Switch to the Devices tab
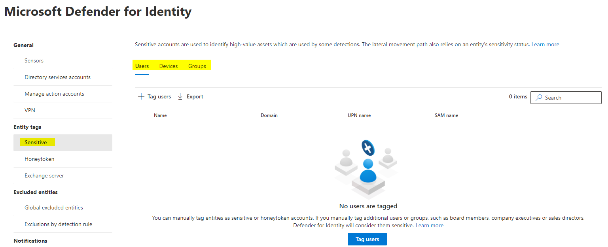 point(169,66)
